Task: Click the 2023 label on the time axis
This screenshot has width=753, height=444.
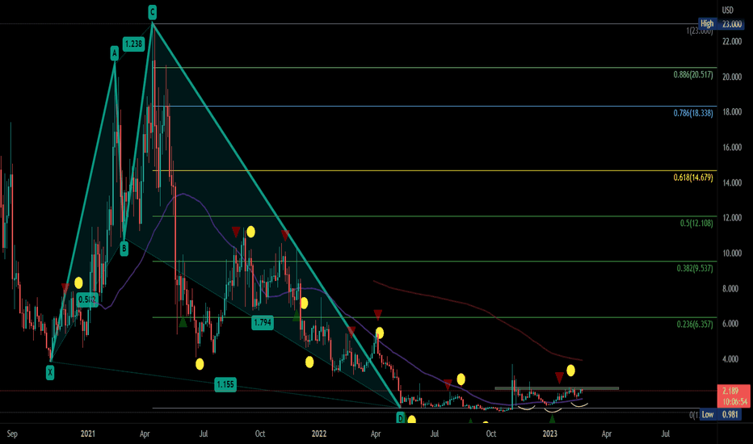Action: (550, 434)
